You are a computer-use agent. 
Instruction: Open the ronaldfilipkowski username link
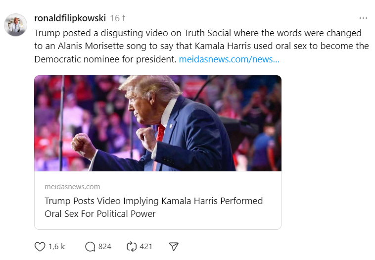(70, 18)
